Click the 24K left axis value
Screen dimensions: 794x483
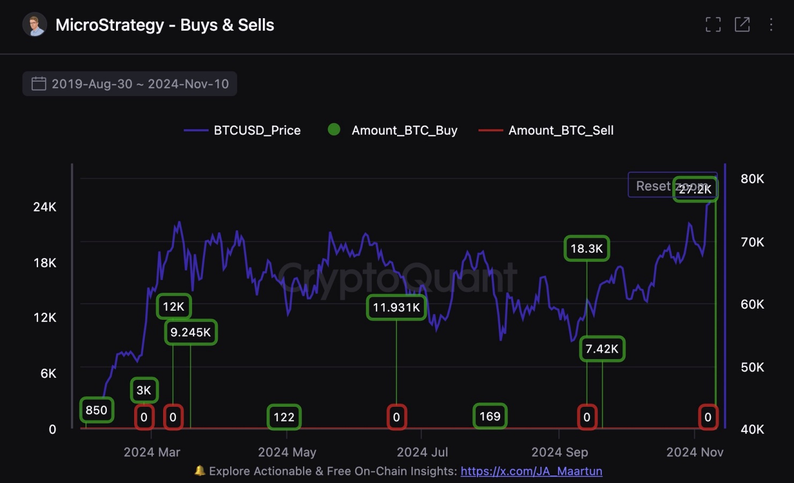45,207
